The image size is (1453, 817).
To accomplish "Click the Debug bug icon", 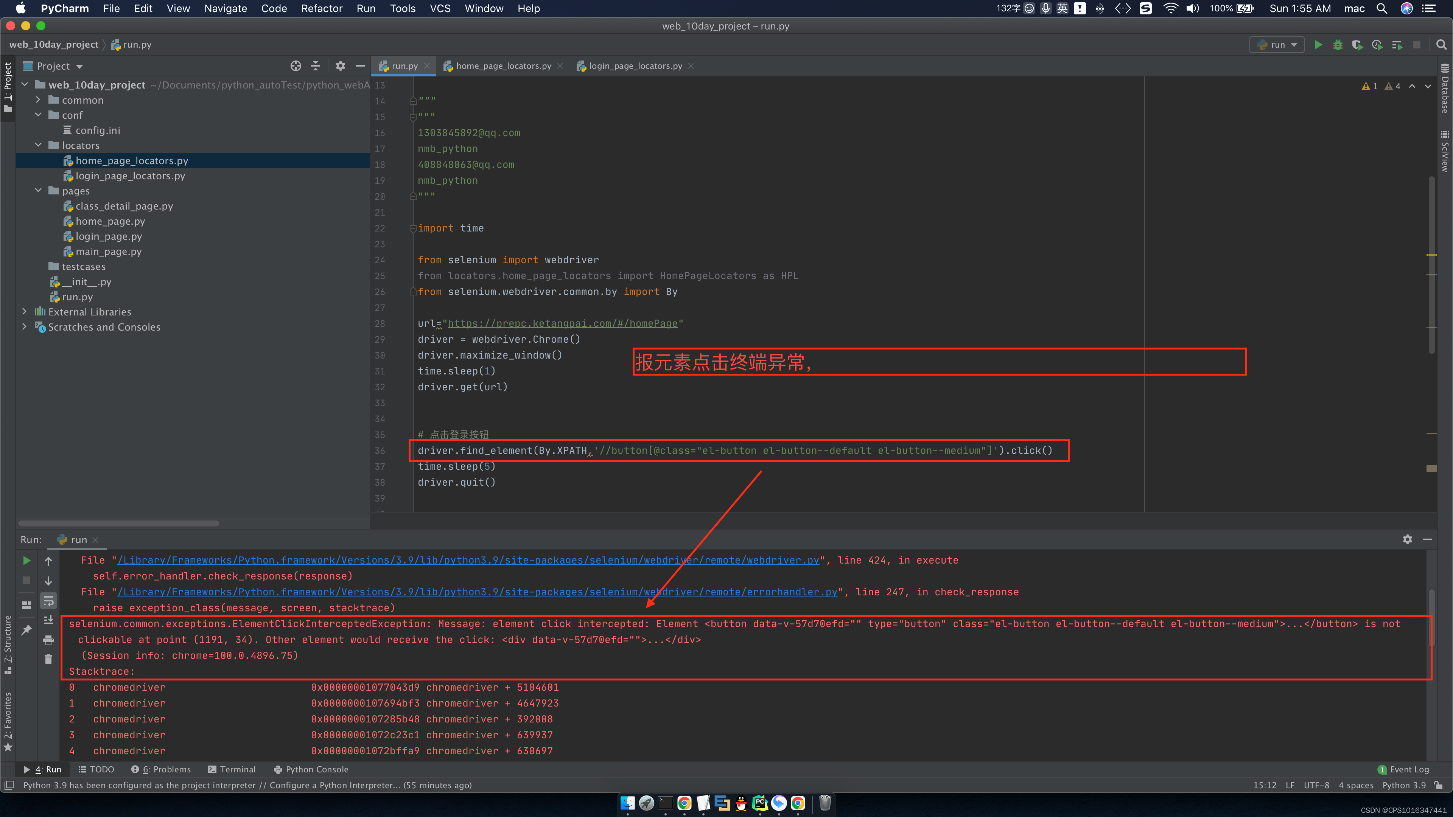I will coord(1337,45).
